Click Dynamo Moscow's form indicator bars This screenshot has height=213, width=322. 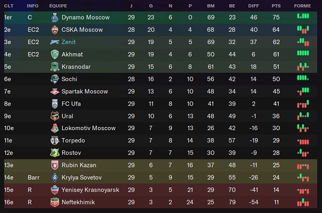click(302, 17)
